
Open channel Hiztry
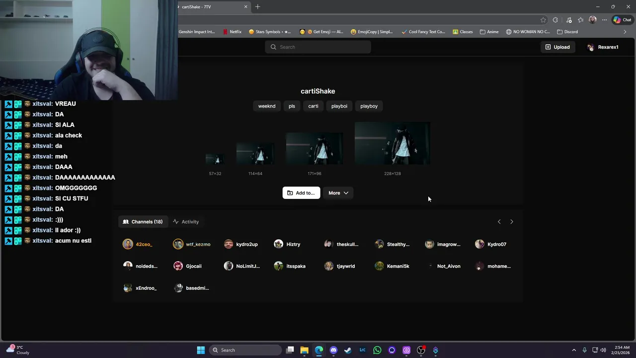[287, 244]
